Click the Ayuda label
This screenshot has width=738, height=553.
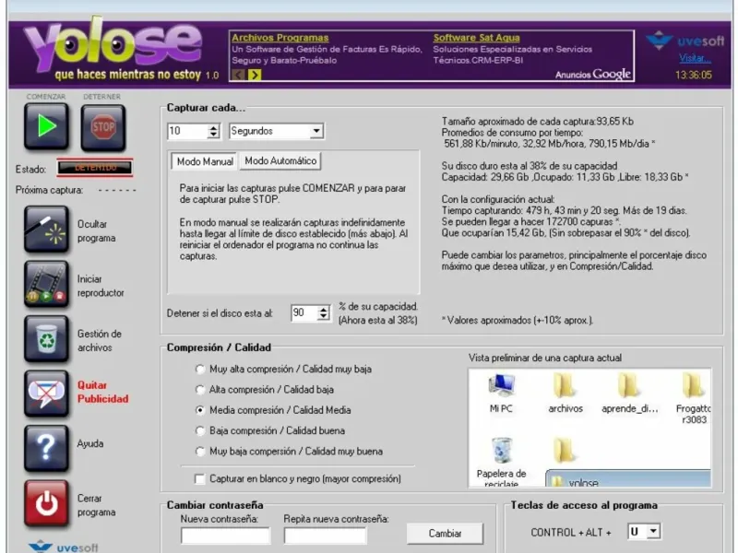(x=89, y=443)
